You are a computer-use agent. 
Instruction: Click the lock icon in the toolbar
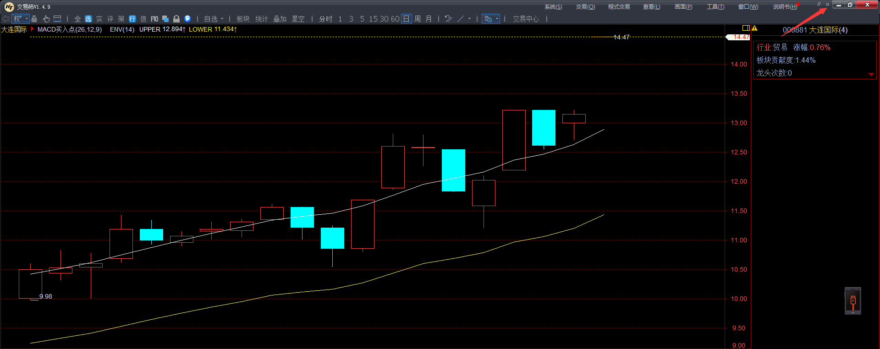[176, 19]
